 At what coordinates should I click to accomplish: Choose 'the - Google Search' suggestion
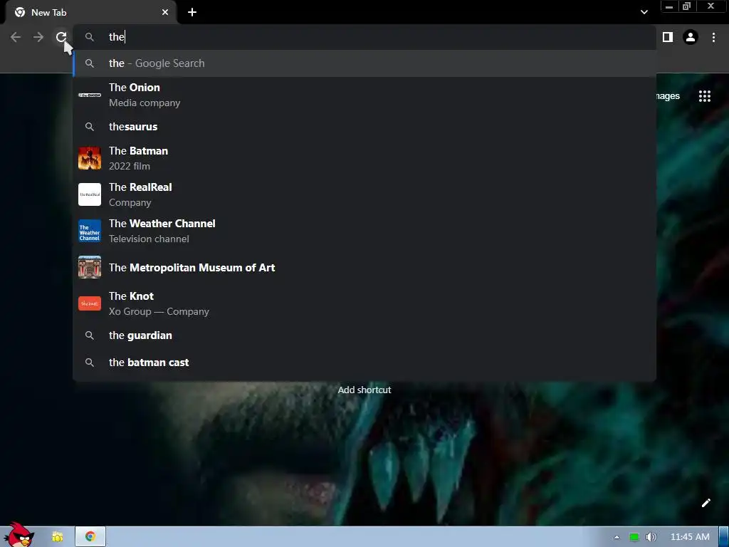pyautogui.click(x=364, y=63)
